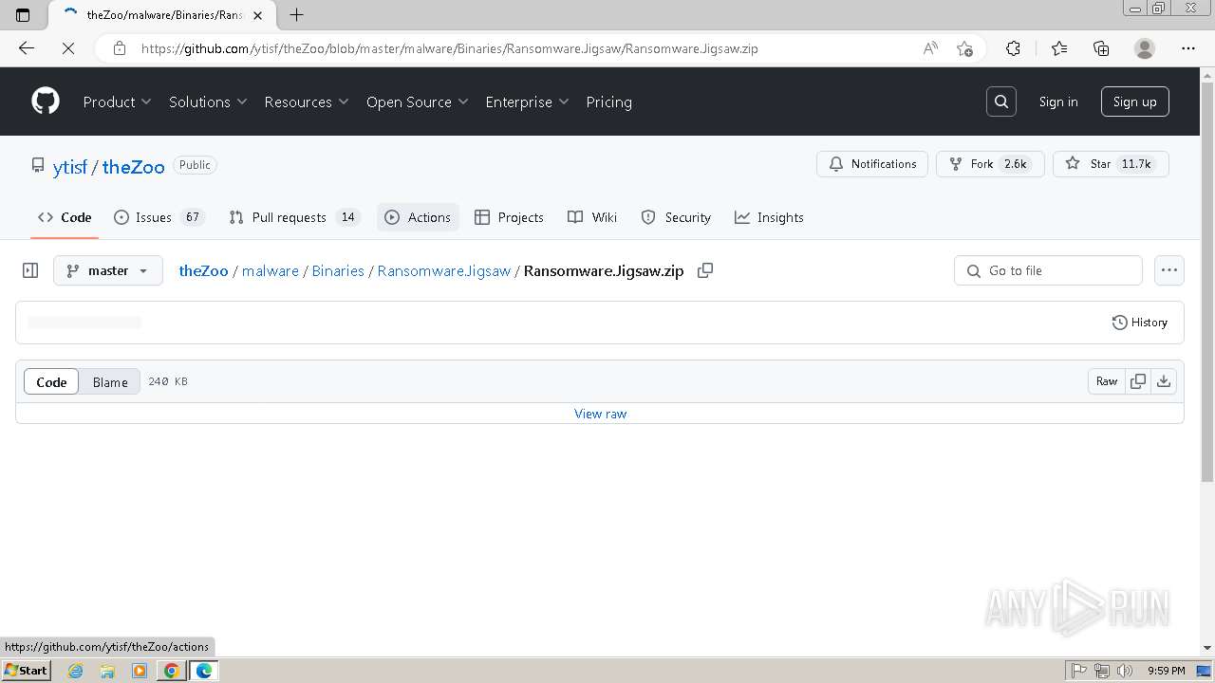Open the master branch selector dropdown
Image resolution: width=1215 pixels, height=683 pixels.
tap(108, 270)
